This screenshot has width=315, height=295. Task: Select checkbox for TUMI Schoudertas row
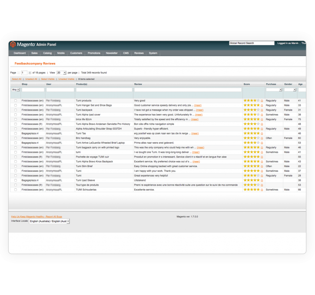(x=16, y=190)
